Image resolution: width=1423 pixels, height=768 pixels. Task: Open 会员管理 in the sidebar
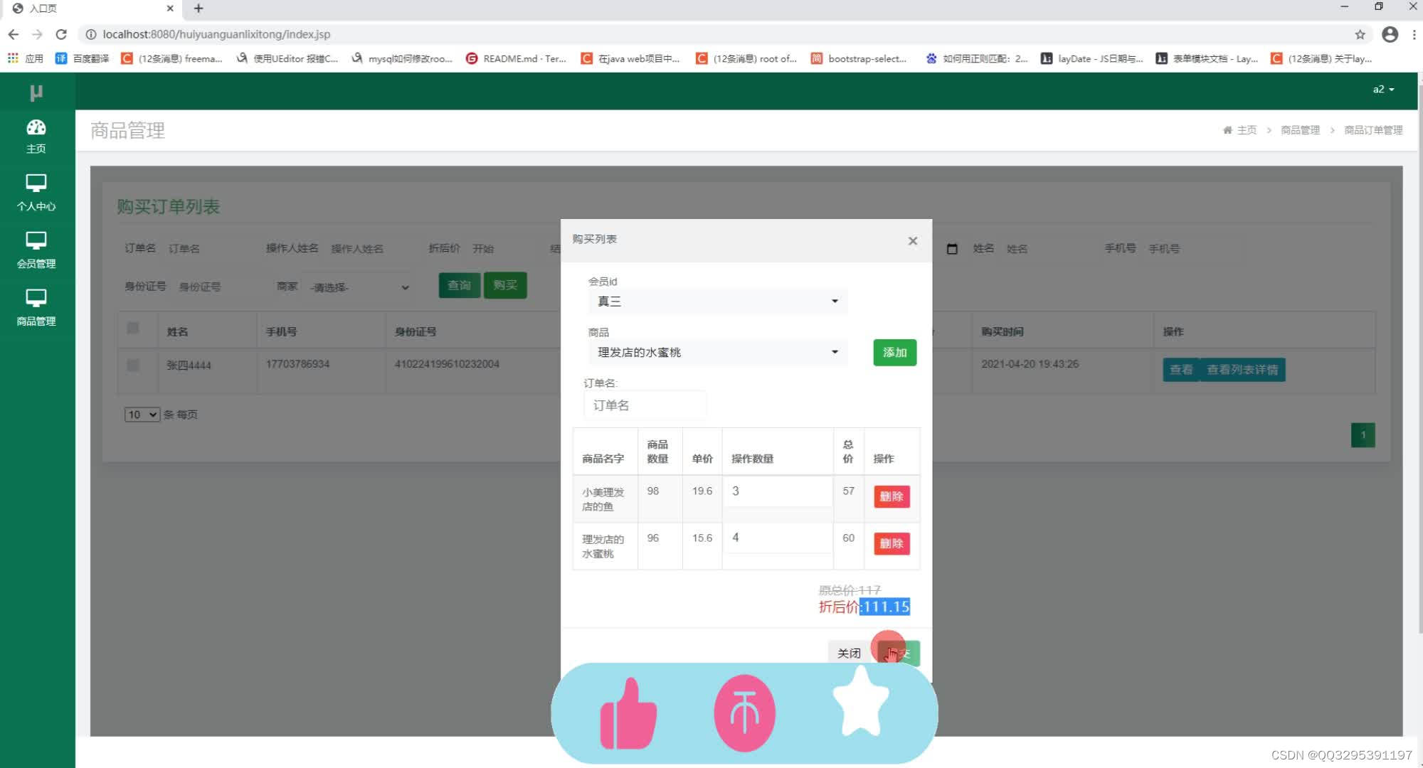tap(36, 250)
